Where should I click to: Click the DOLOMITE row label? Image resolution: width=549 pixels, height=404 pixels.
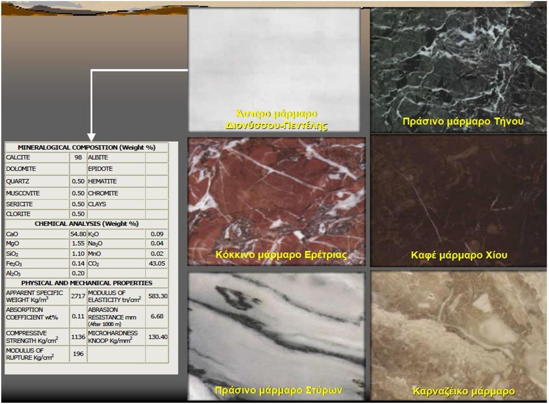point(21,169)
